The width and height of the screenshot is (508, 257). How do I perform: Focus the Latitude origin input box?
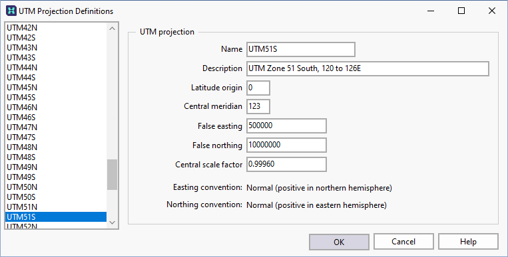coord(258,88)
